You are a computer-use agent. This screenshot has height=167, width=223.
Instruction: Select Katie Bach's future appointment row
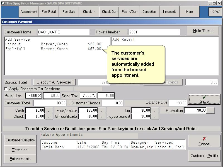(x=113, y=147)
